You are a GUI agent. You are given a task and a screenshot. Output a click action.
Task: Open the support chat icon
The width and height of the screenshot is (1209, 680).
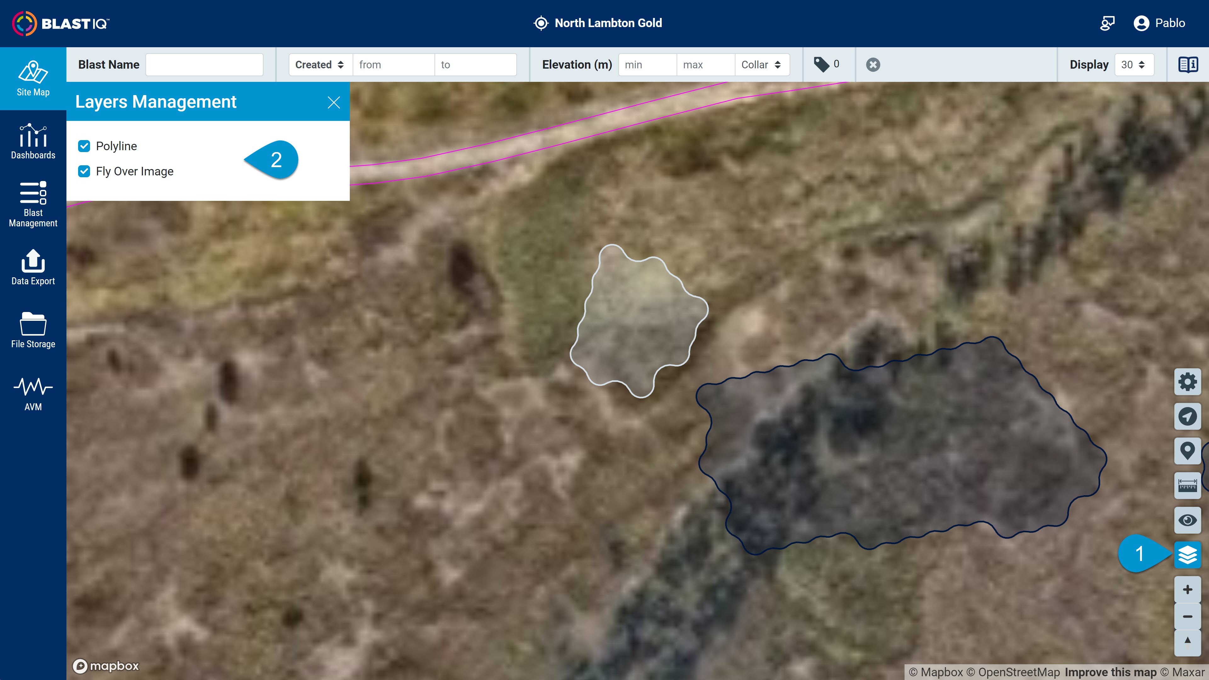point(1107,23)
